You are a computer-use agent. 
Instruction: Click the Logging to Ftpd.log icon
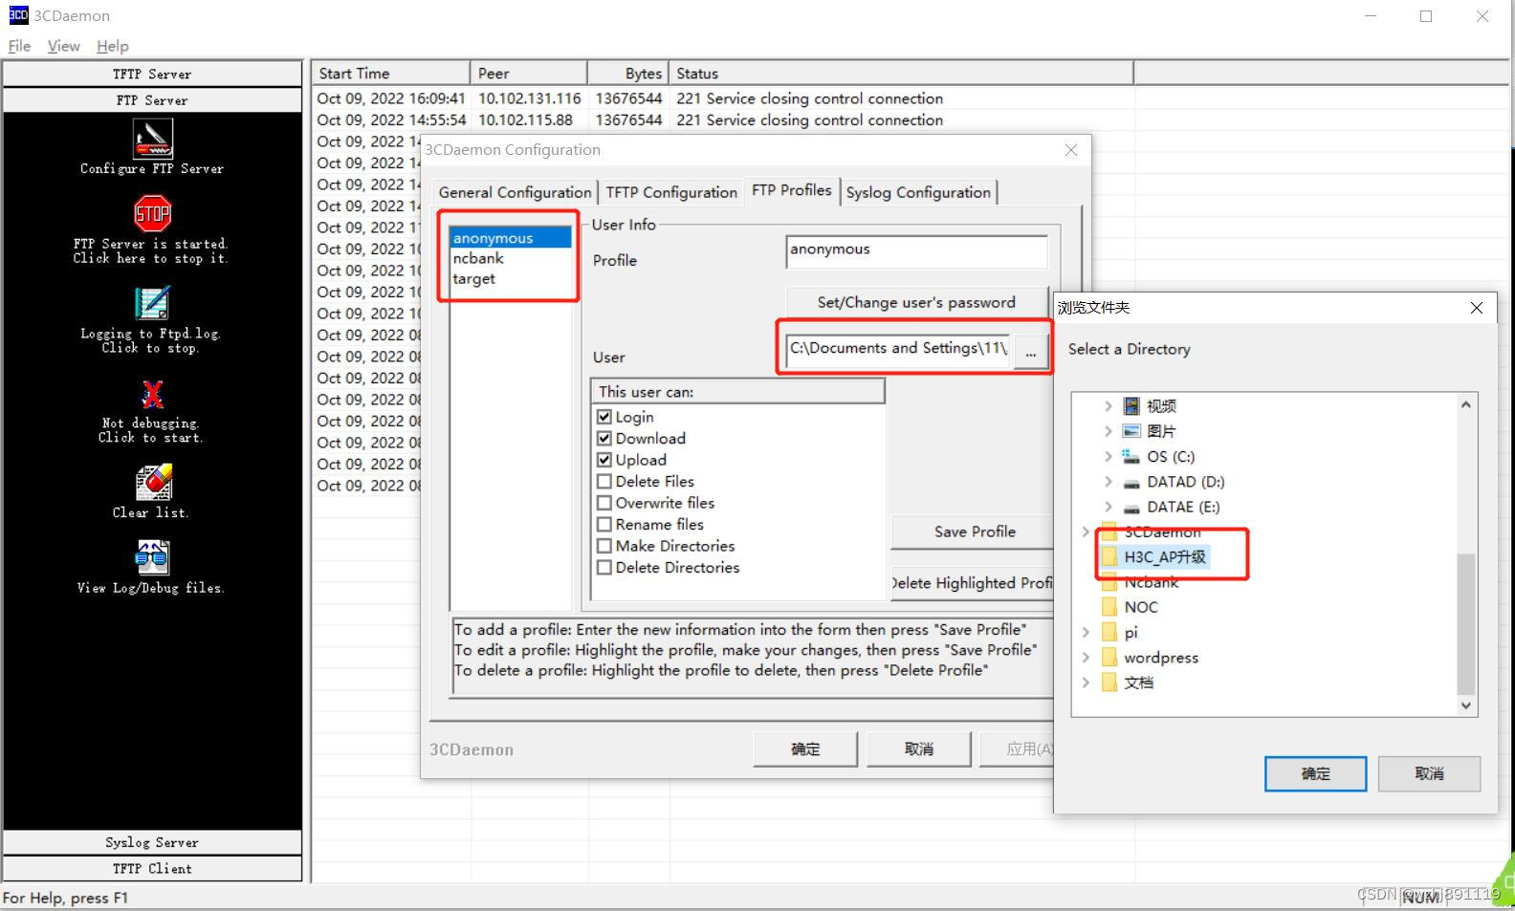click(x=152, y=304)
